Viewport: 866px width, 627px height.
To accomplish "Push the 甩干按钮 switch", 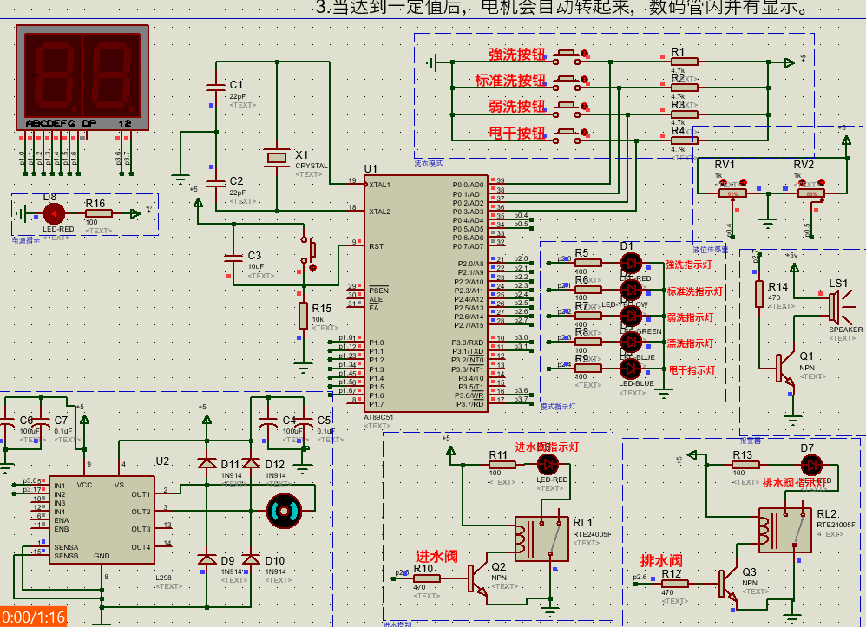I will tap(566, 136).
